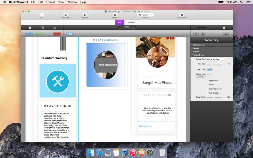Select the media image library icon
This screenshot has height=158, width=253.
(x=55, y=28)
